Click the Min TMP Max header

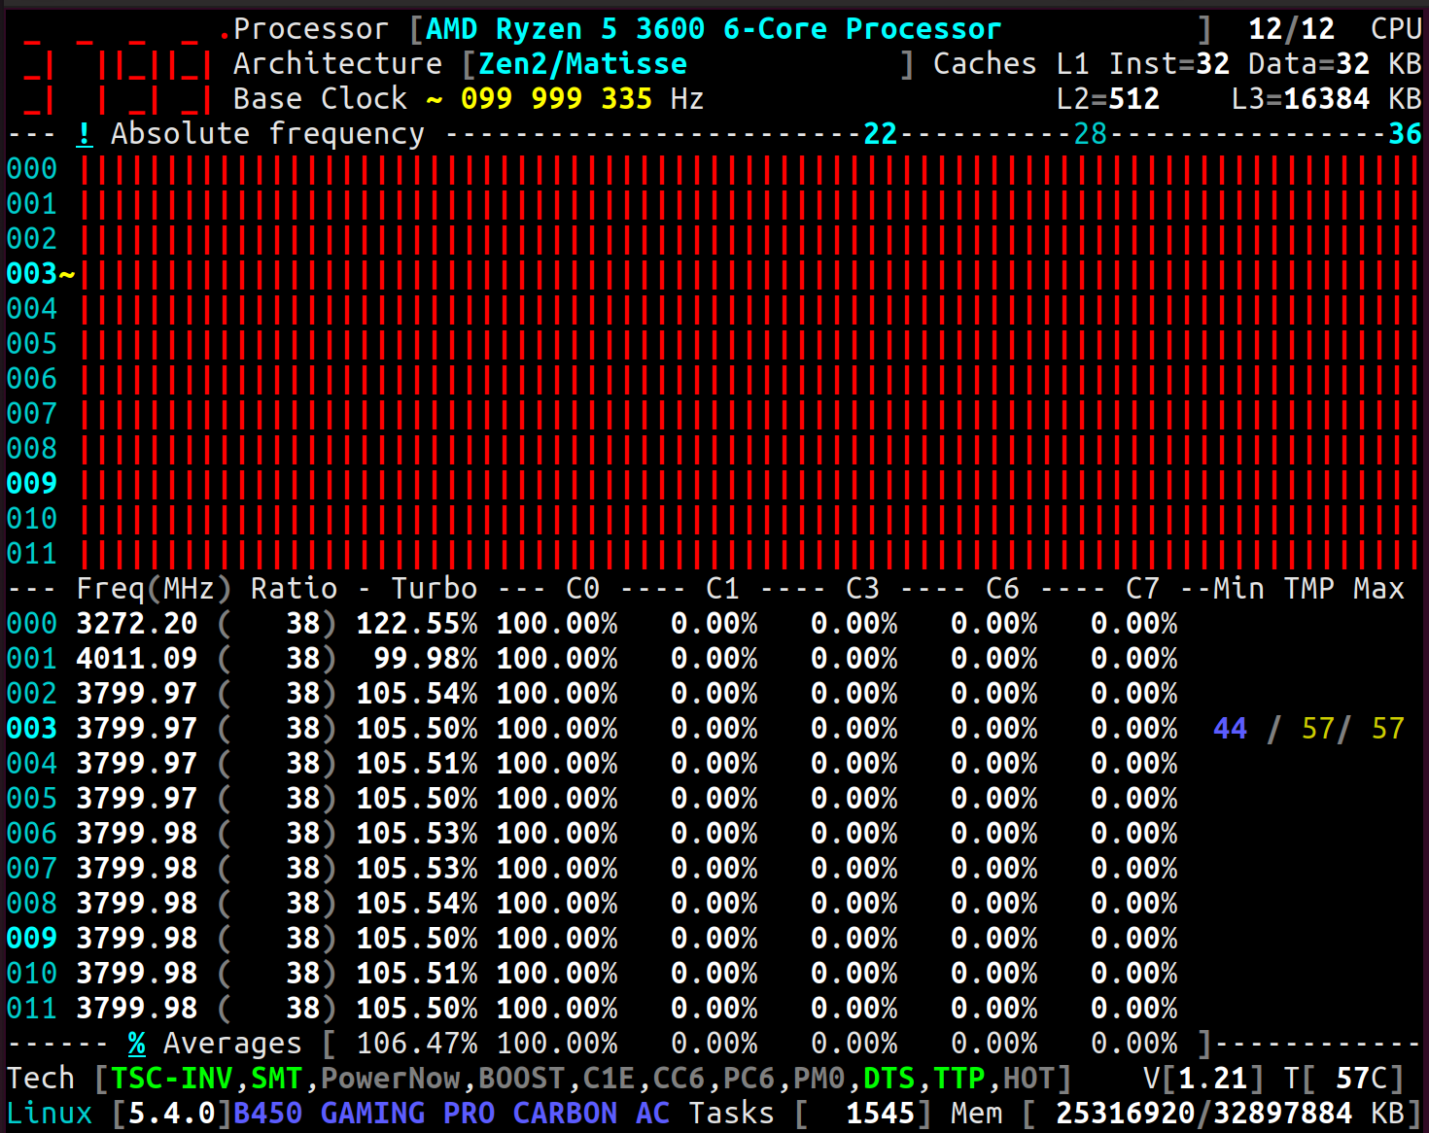1308,589
